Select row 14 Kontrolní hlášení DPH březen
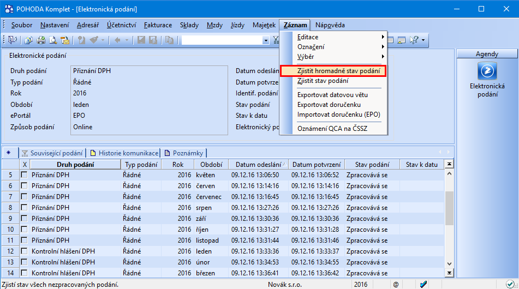Screen dimensions: 519x289 tap(223, 273)
